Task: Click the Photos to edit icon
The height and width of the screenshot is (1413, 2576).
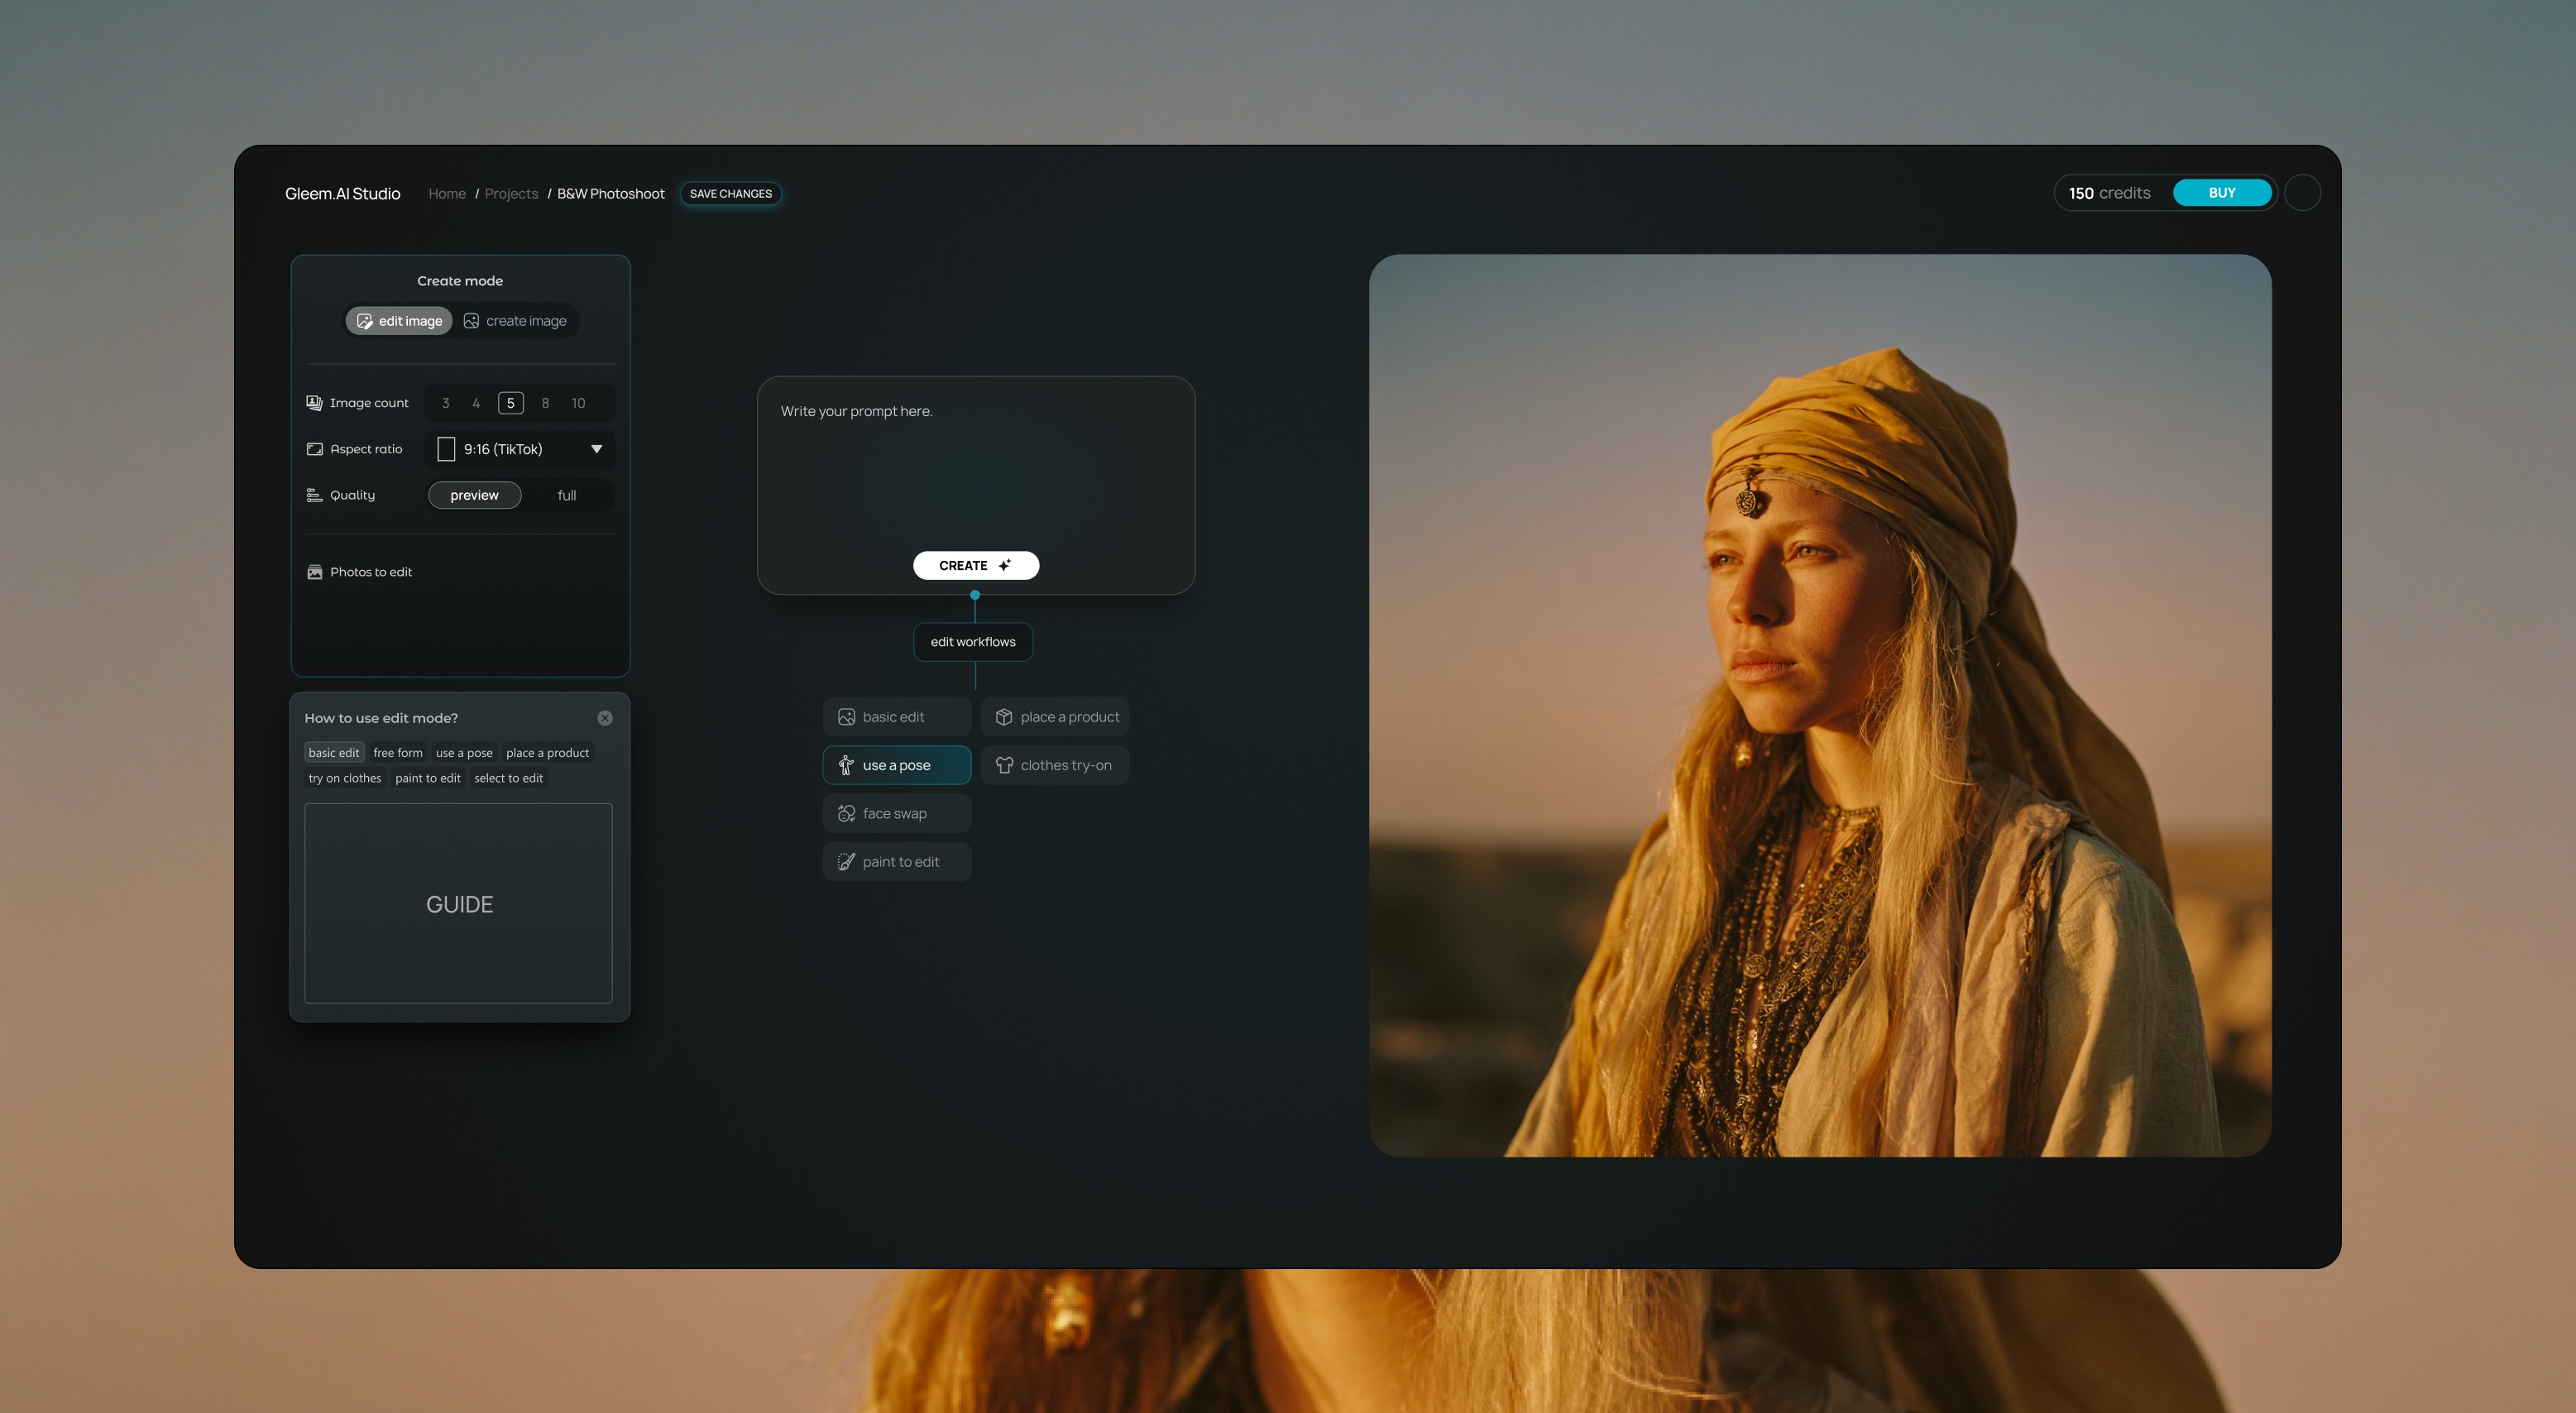Action: click(314, 572)
